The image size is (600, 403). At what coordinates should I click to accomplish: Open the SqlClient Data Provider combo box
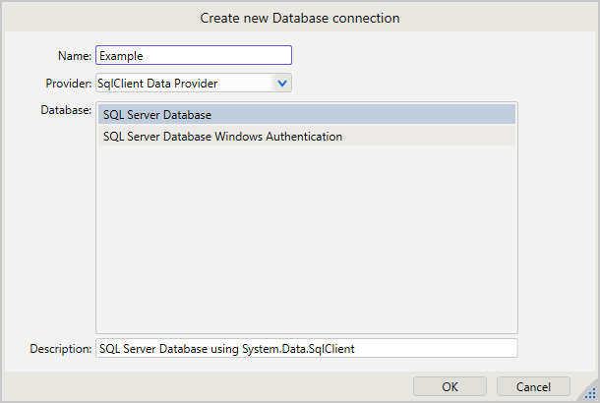click(x=183, y=84)
